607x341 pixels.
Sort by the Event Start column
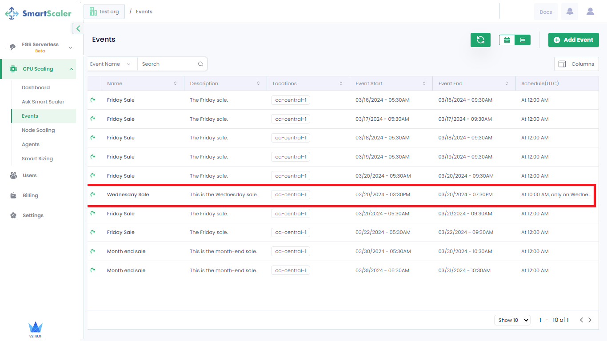point(424,83)
